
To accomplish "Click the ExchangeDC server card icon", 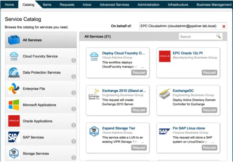I will point(165,94).
